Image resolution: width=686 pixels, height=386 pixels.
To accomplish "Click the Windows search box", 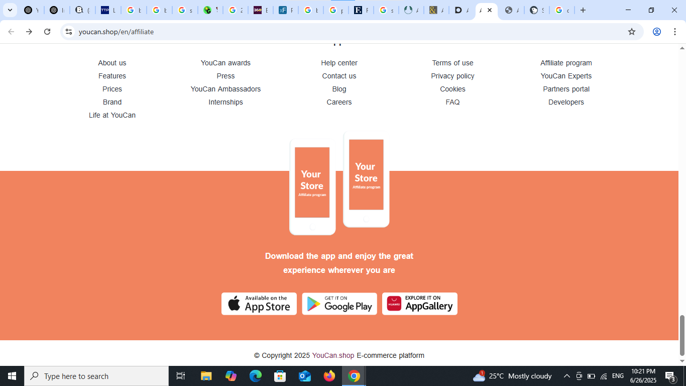I will click(x=96, y=376).
